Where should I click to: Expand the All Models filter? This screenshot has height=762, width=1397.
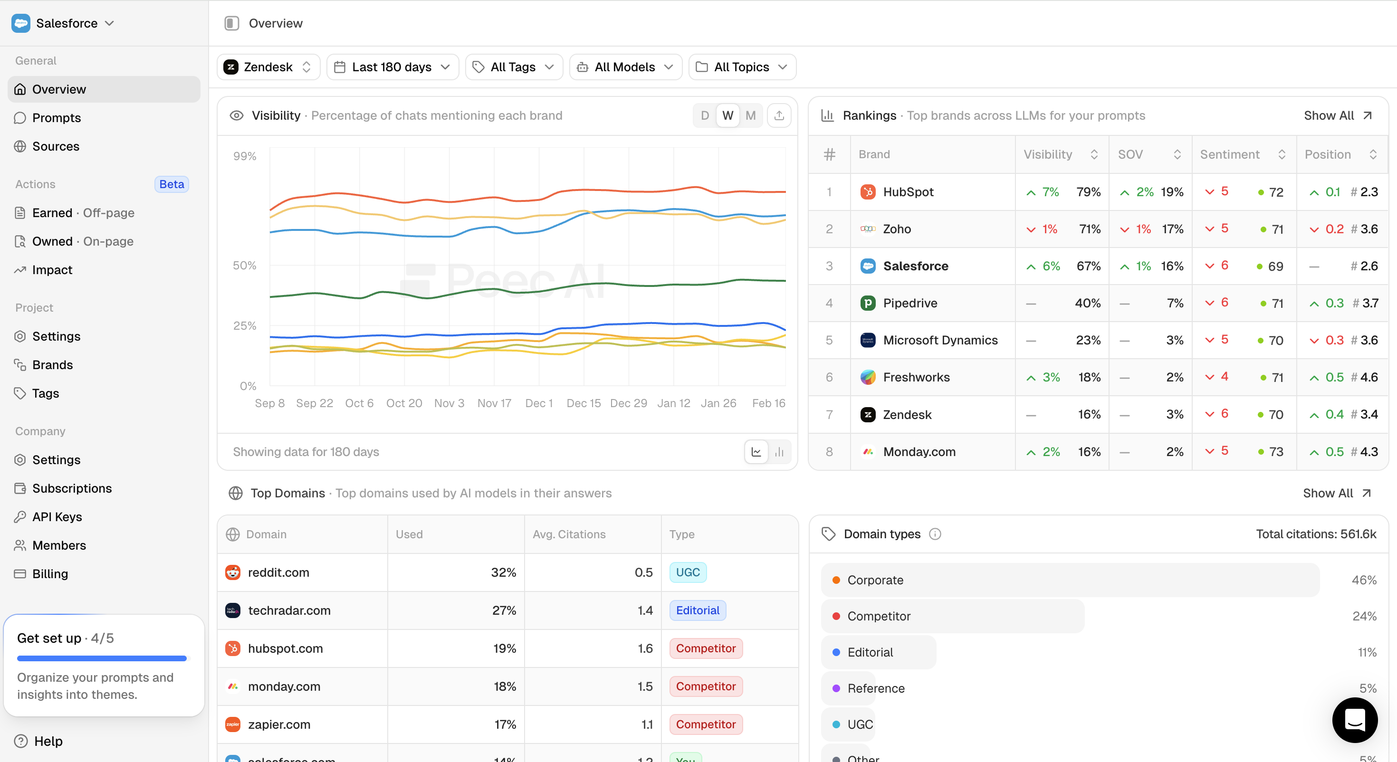(x=625, y=67)
